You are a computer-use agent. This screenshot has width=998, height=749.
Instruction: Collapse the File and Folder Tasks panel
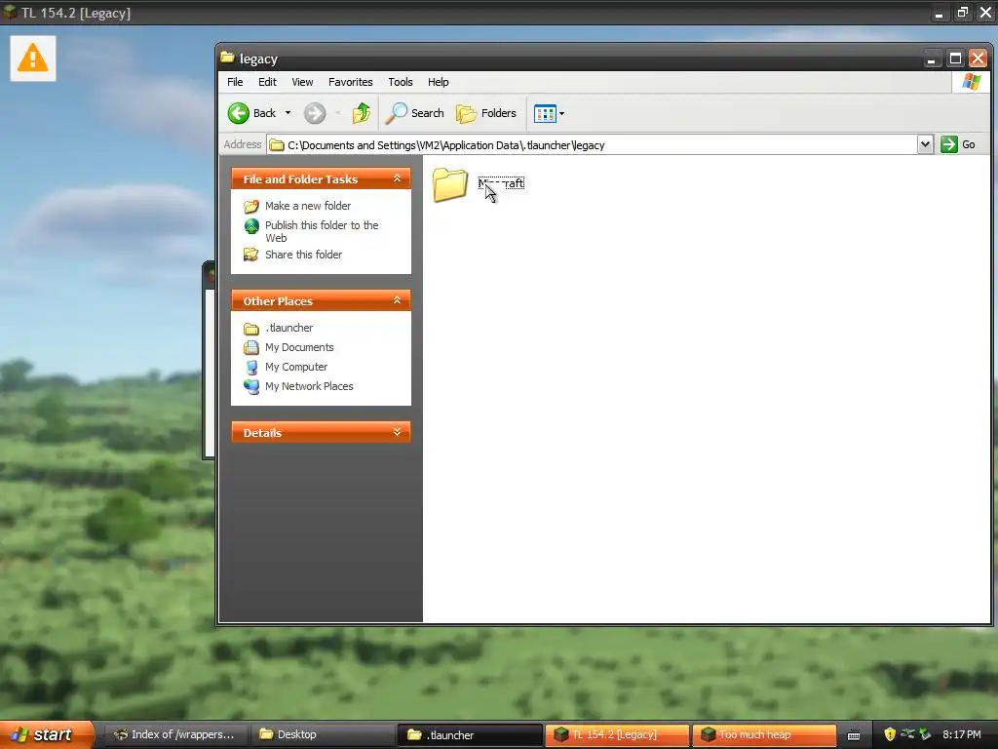coord(398,178)
